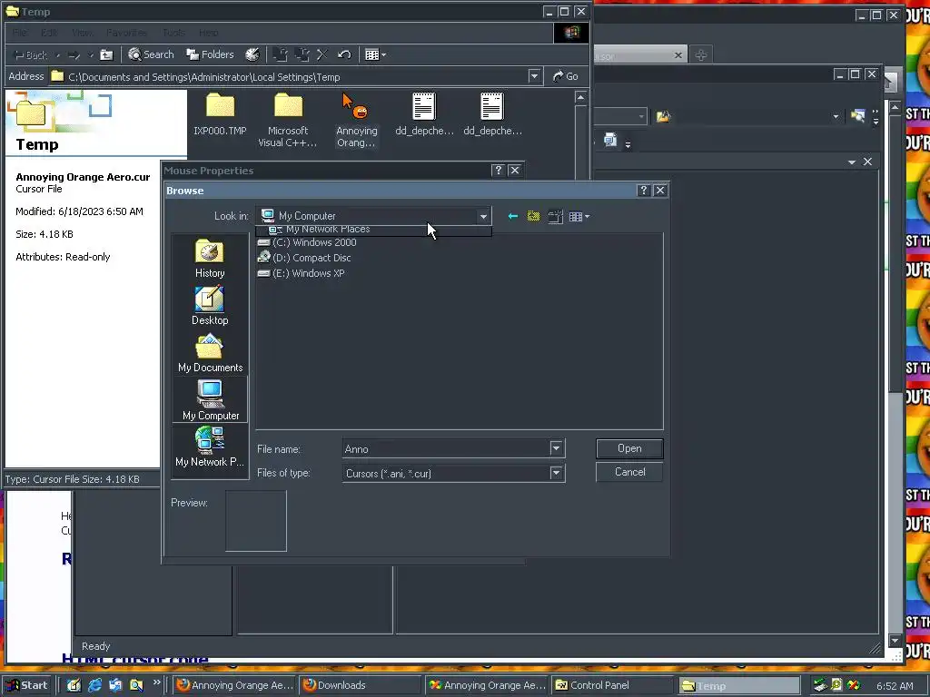The height and width of the screenshot is (697, 930).
Task: Expand Files of type combo box
Action: click(x=556, y=473)
